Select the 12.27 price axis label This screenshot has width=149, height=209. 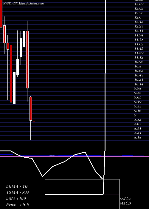coord(139,26)
